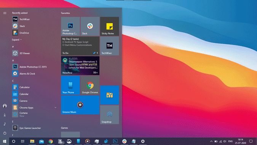Expand the Start menu hamburger navigation
The height and width of the screenshot is (145, 257).
coord(5,13)
